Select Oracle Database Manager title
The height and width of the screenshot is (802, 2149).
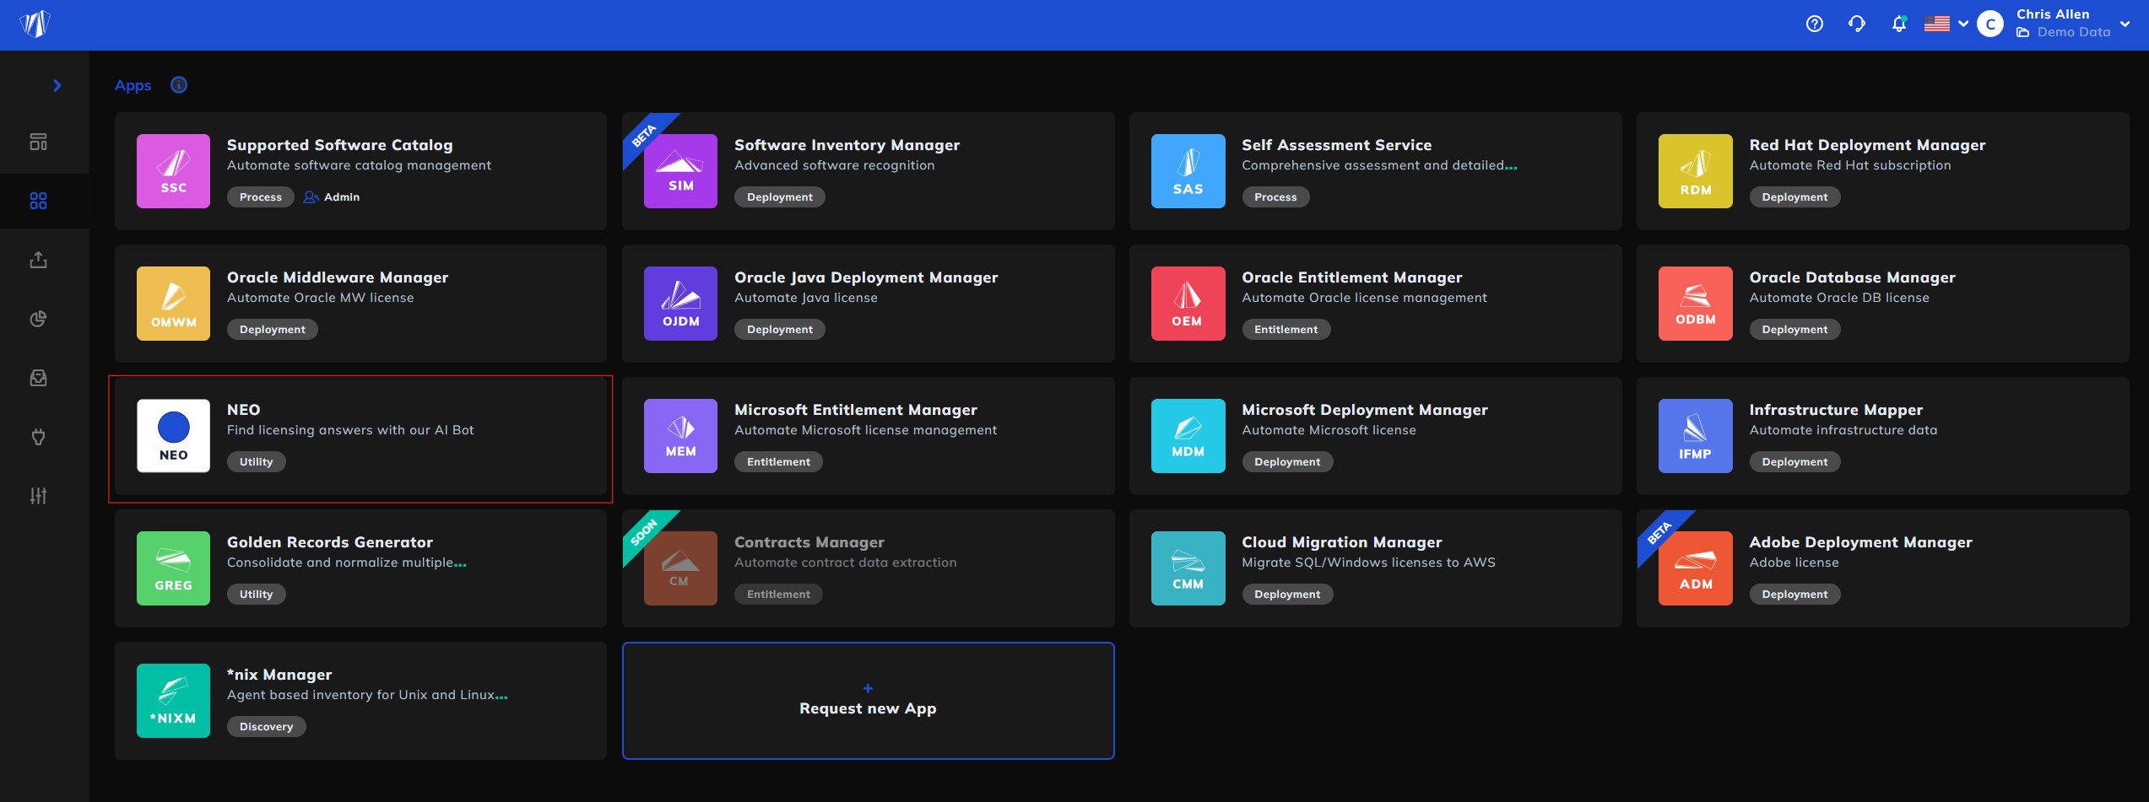coord(1852,277)
